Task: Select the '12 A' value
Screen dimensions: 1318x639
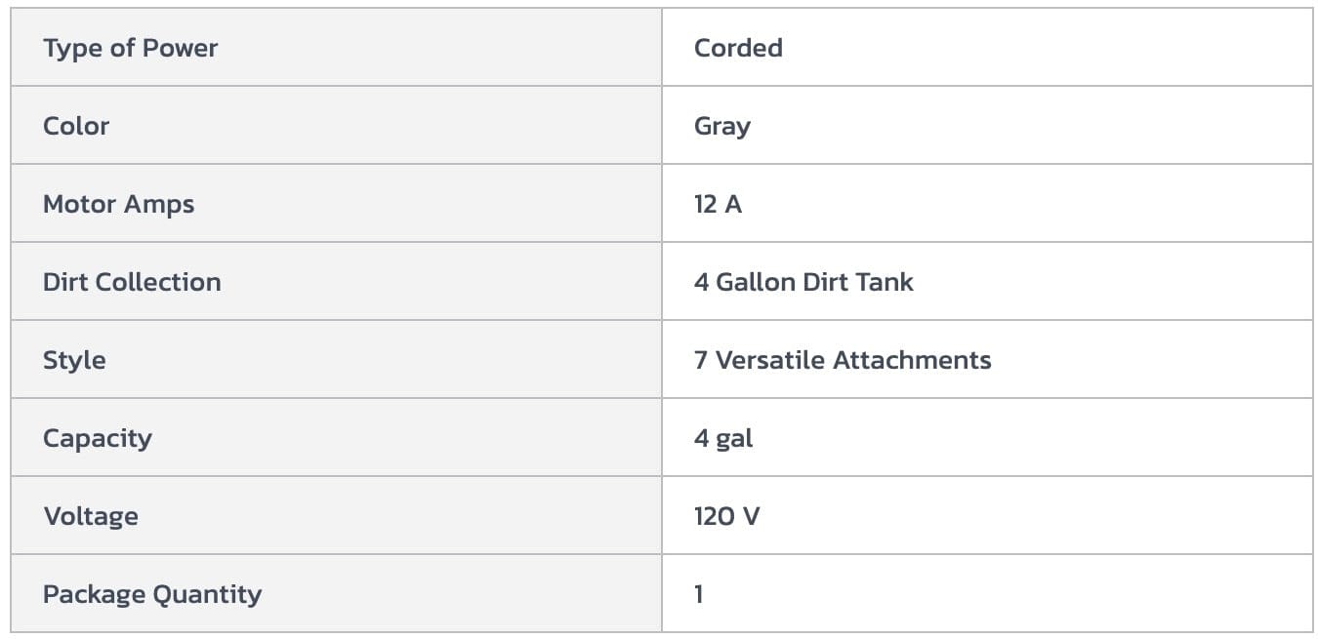Action: point(718,204)
